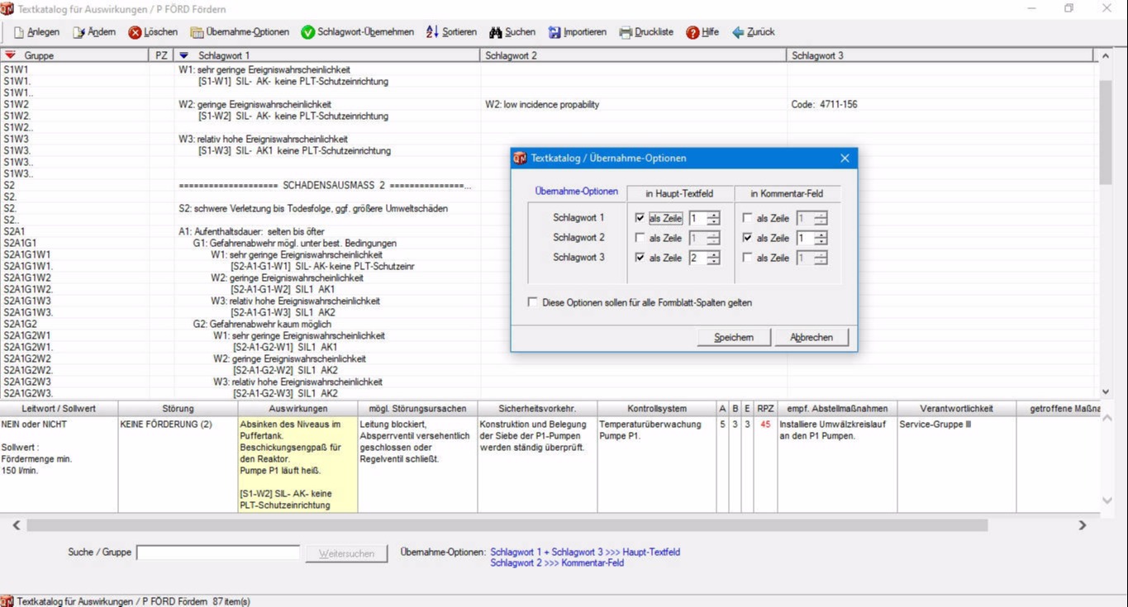Screen dimensions: 1128x607
Task: Click the horizontal scrollbar thumb
Action: (x=507, y=525)
